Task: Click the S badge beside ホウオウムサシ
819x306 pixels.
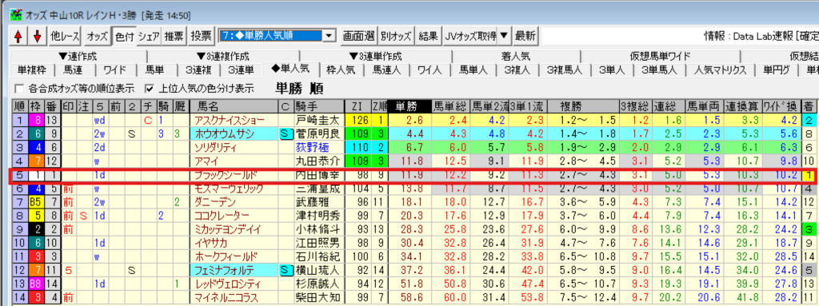Action: click(286, 133)
